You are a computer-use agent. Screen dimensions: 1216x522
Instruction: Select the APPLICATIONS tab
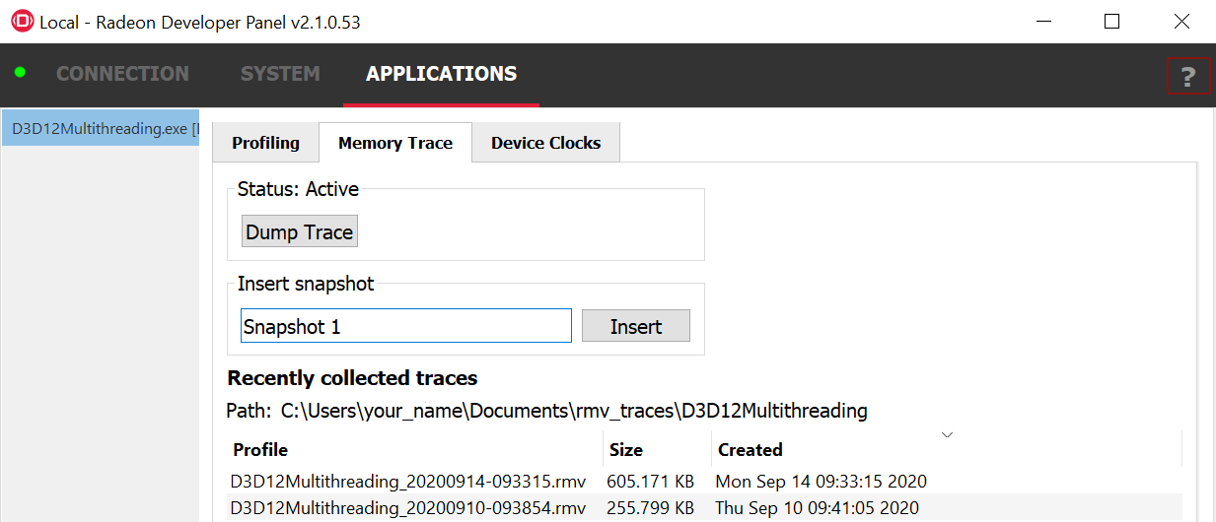(441, 74)
